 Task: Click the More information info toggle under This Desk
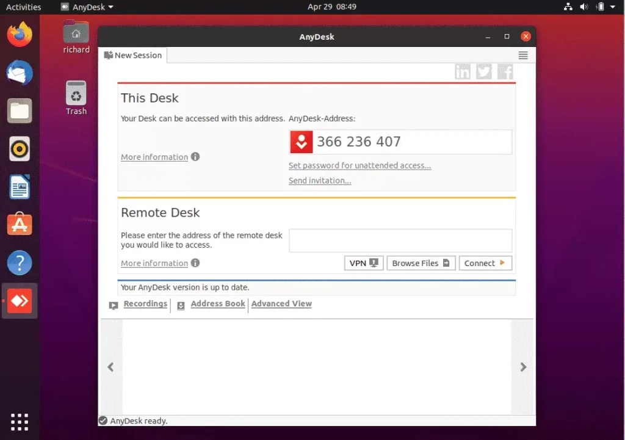tap(195, 156)
